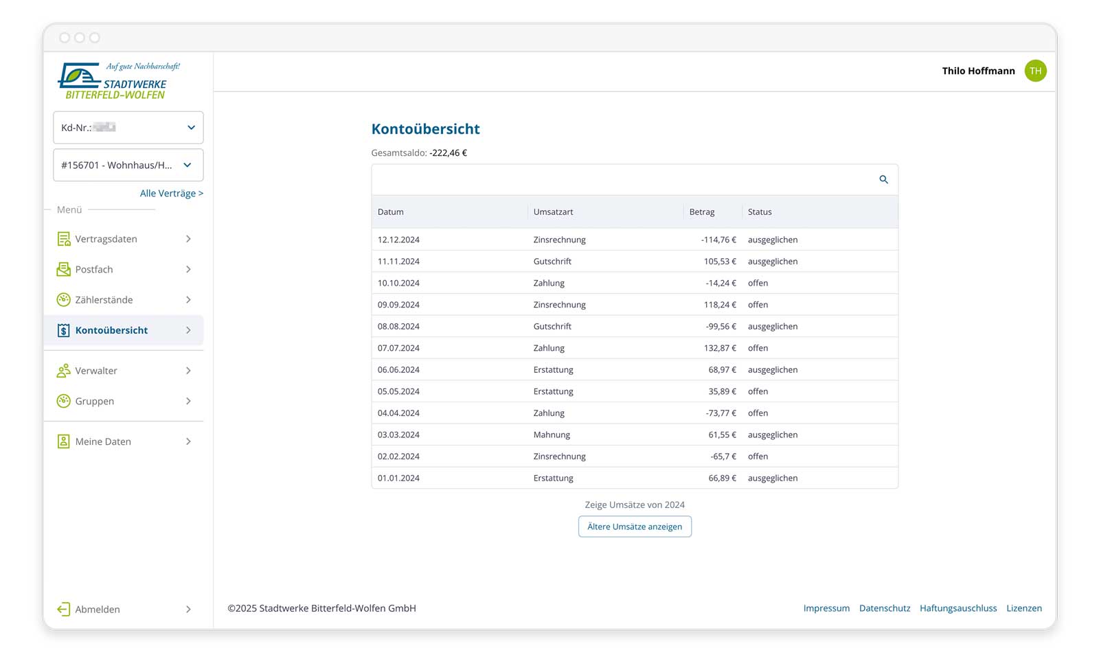Image resolution: width=1099 pixels, height=659 pixels.
Task: Open the Datenschutz footer link
Action: point(884,608)
